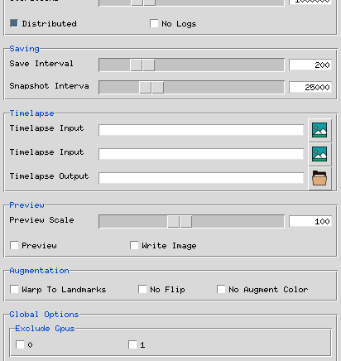Click the Timelapse section heading

click(x=31, y=113)
